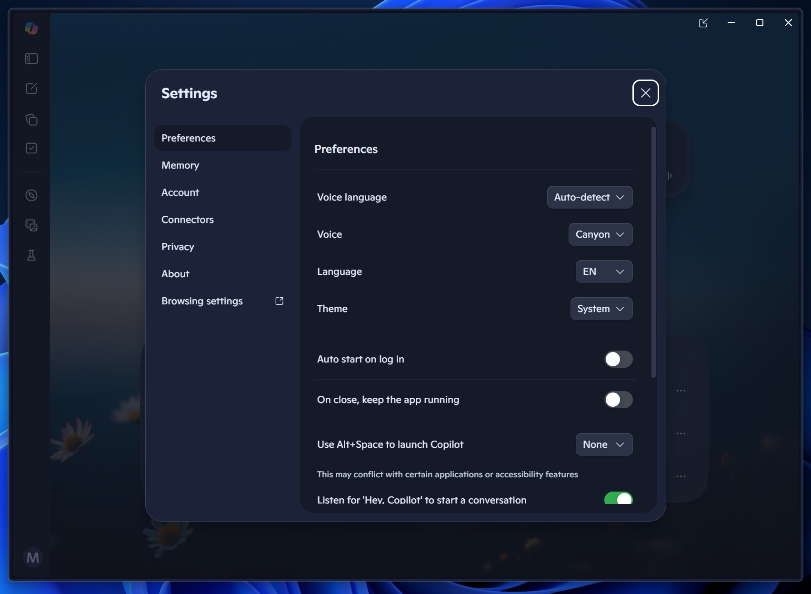
Task: Toggle On close, keep the app running
Action: pyautogui.click(x=618, y=400)
